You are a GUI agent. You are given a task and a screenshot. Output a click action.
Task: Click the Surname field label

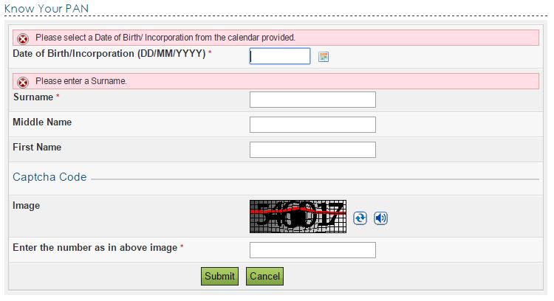(33, 97)
